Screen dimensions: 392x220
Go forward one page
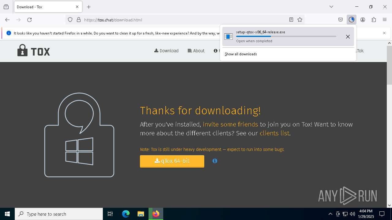click(18, 20)
